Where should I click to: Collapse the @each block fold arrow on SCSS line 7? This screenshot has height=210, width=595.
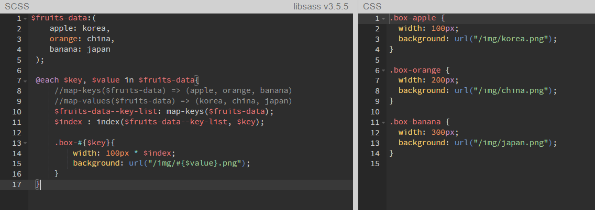[25, 81]
